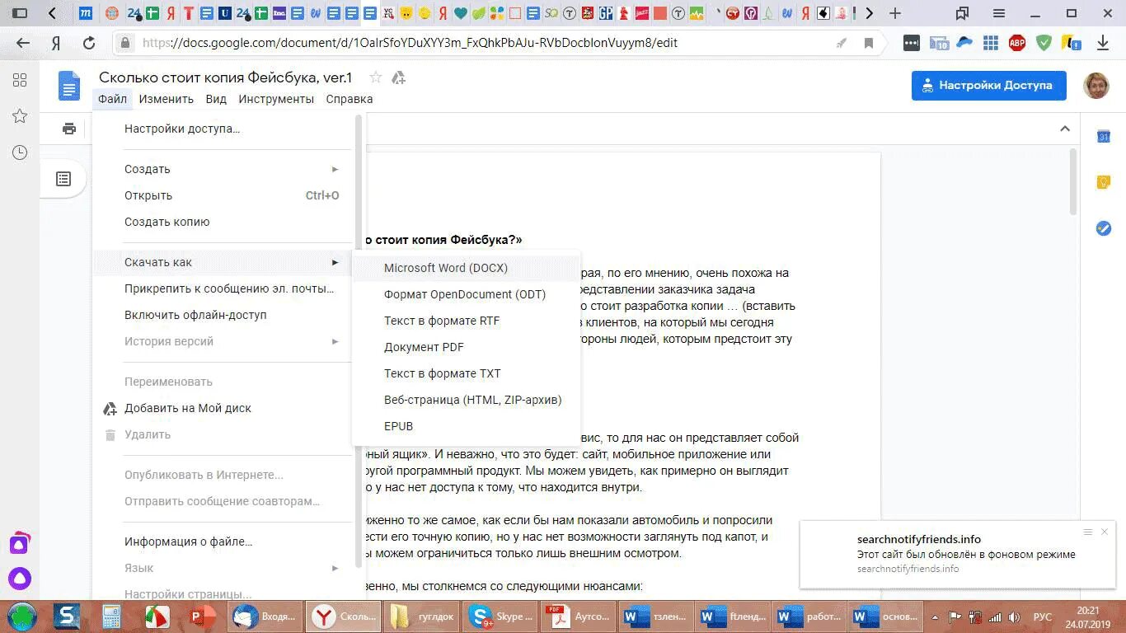The width and height of the screenshot is (1126, 633).
Task: Open the Yandex sidebar favorites star
Action: [20, 116]
